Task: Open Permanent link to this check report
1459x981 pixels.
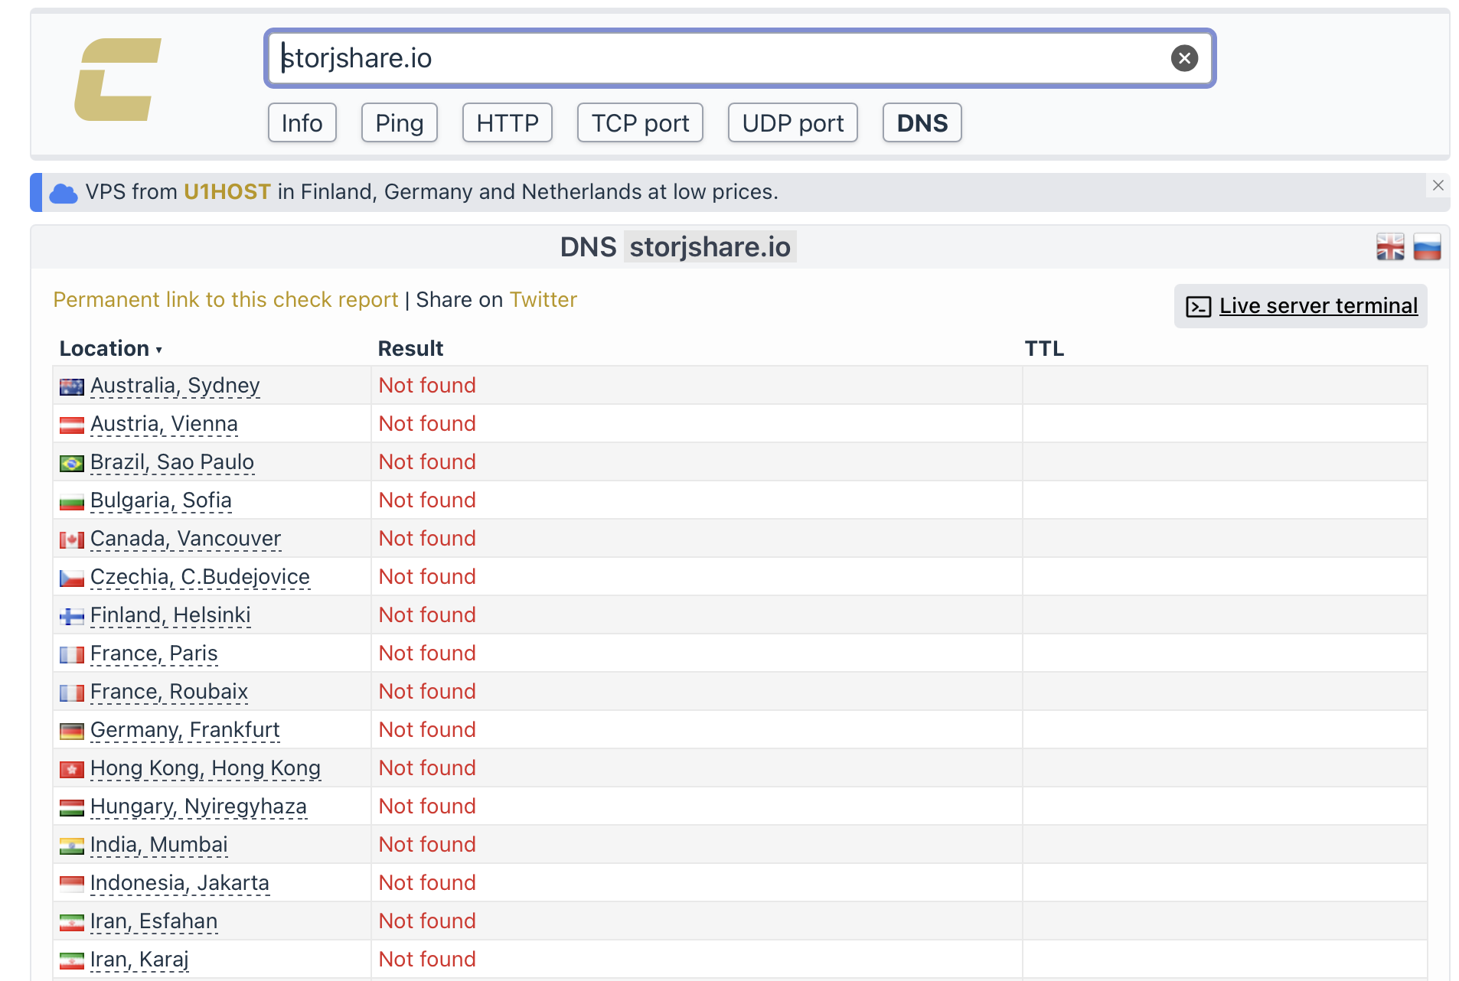Action: click(x=226, y=300)
